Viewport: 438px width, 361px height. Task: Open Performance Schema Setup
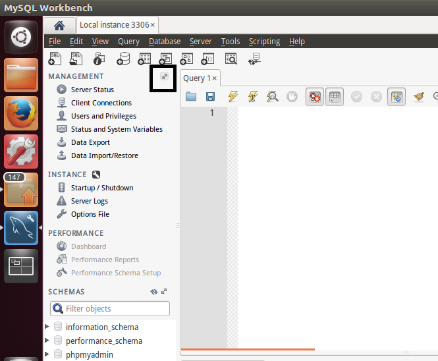pos(109,273)
